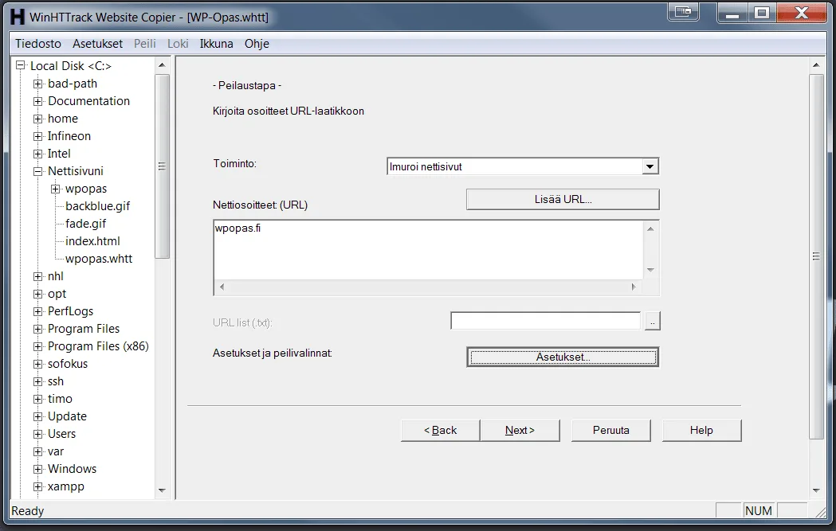Expand the sofokus folder

(x=37, y=365)
